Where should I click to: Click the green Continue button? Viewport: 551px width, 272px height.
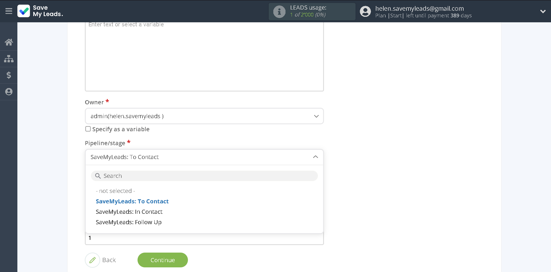pyautogui.click(x=162, y=260)
